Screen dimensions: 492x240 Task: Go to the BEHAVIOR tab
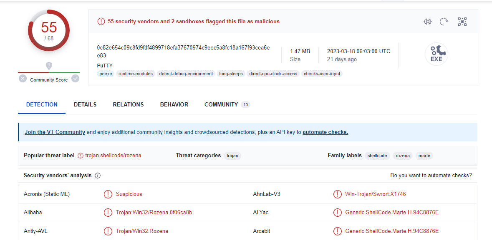(174, 104)
